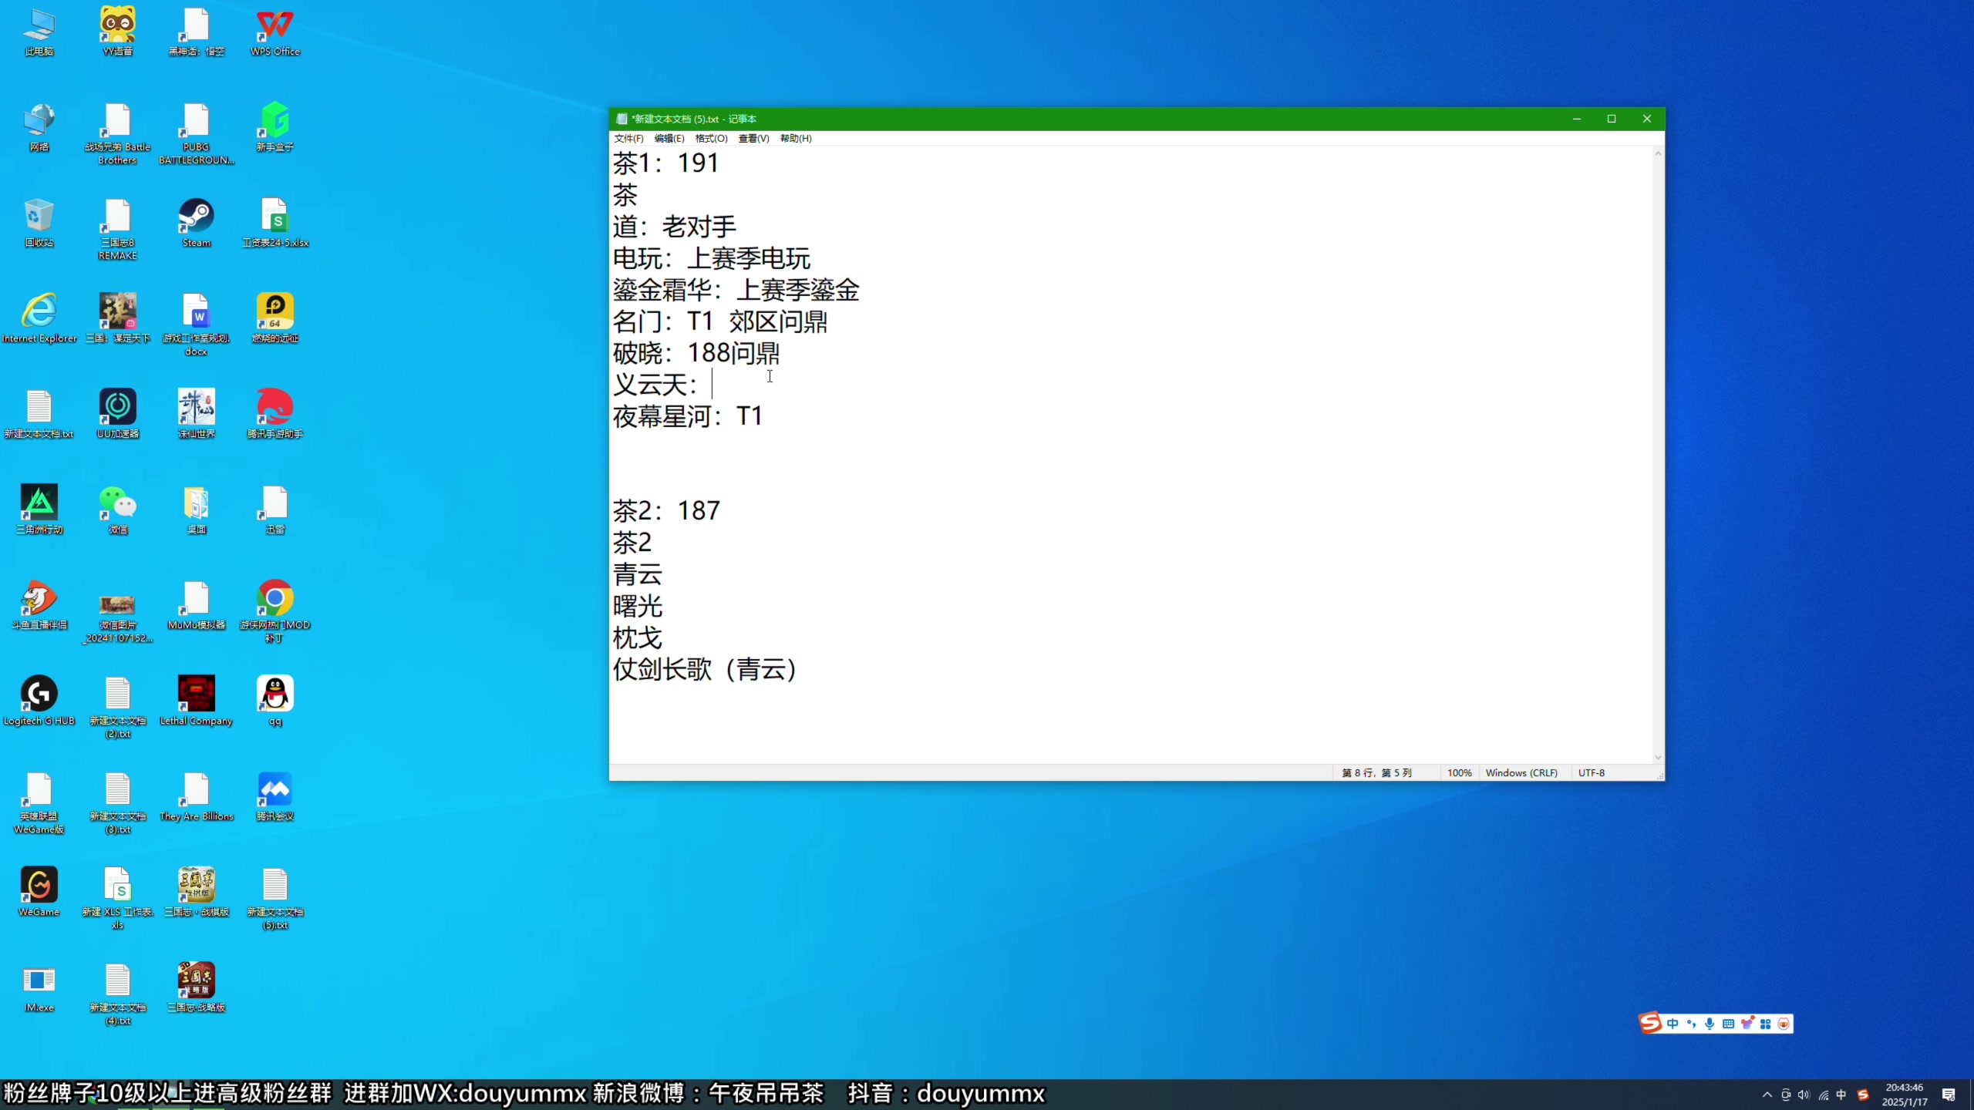Viewport: 1974px width, 1110px height.
Task: Click the Windows (CRLF) status bar entry
Action: click(1521, 773)
